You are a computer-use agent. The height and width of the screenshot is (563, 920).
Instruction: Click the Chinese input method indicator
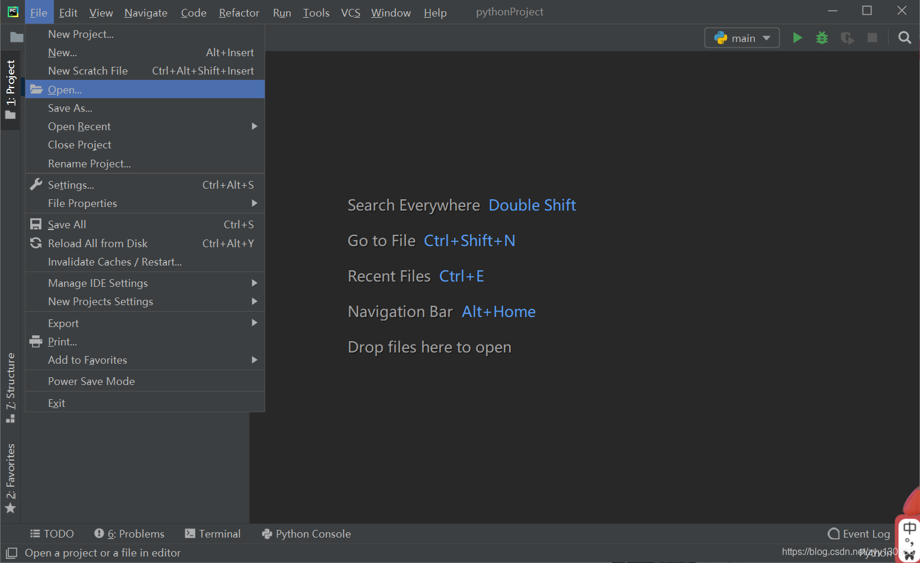909,528
